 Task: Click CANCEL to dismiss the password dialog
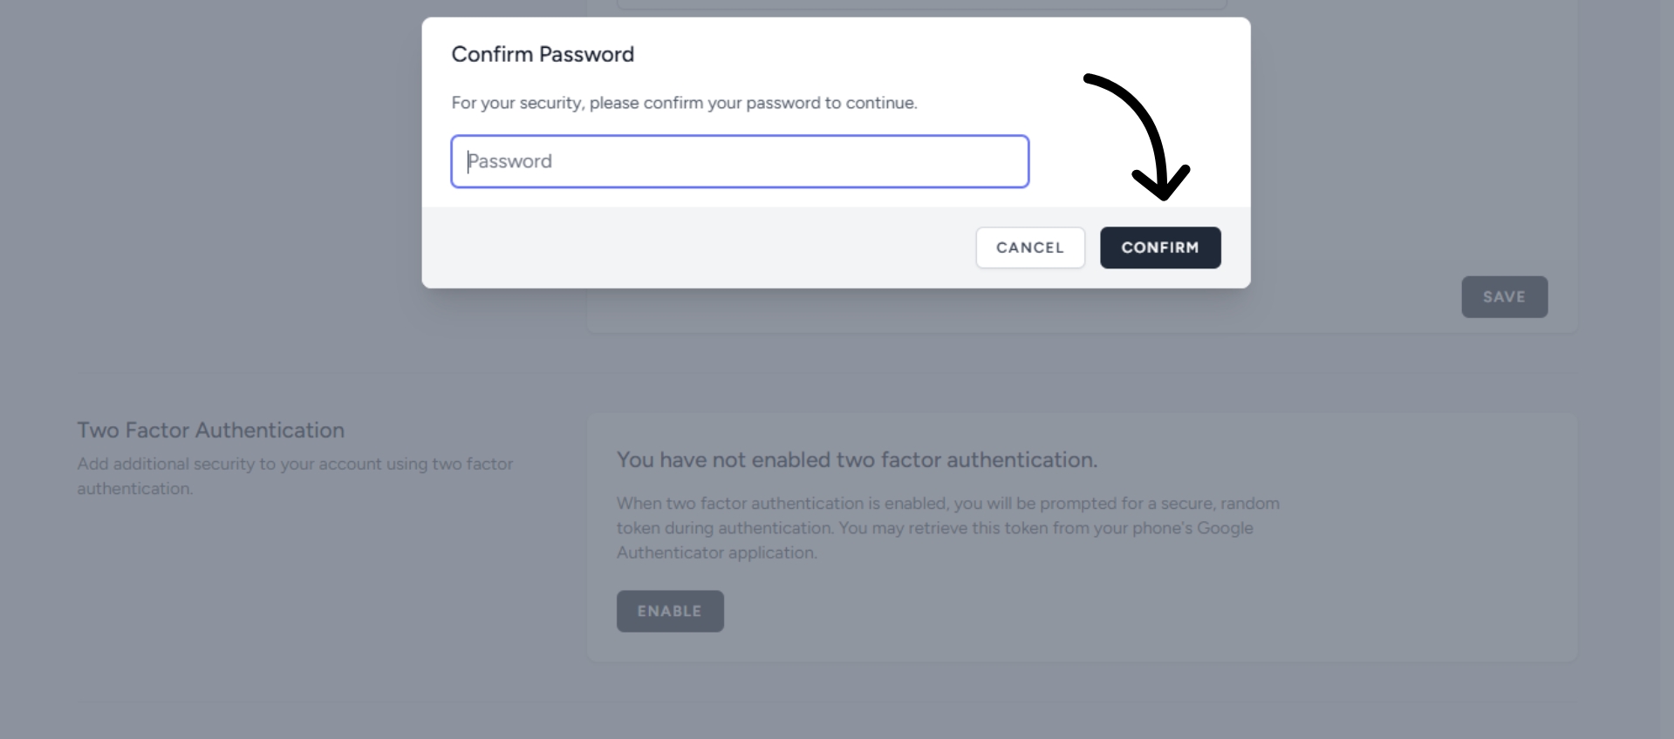point(1029,247)
